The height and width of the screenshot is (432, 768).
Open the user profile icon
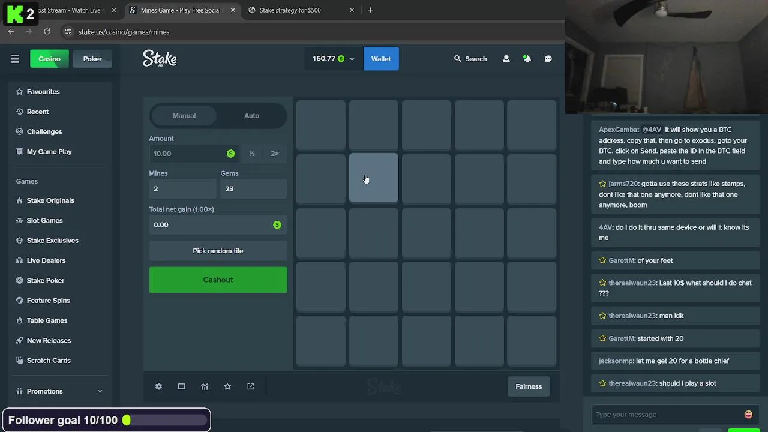pos(506,59)
